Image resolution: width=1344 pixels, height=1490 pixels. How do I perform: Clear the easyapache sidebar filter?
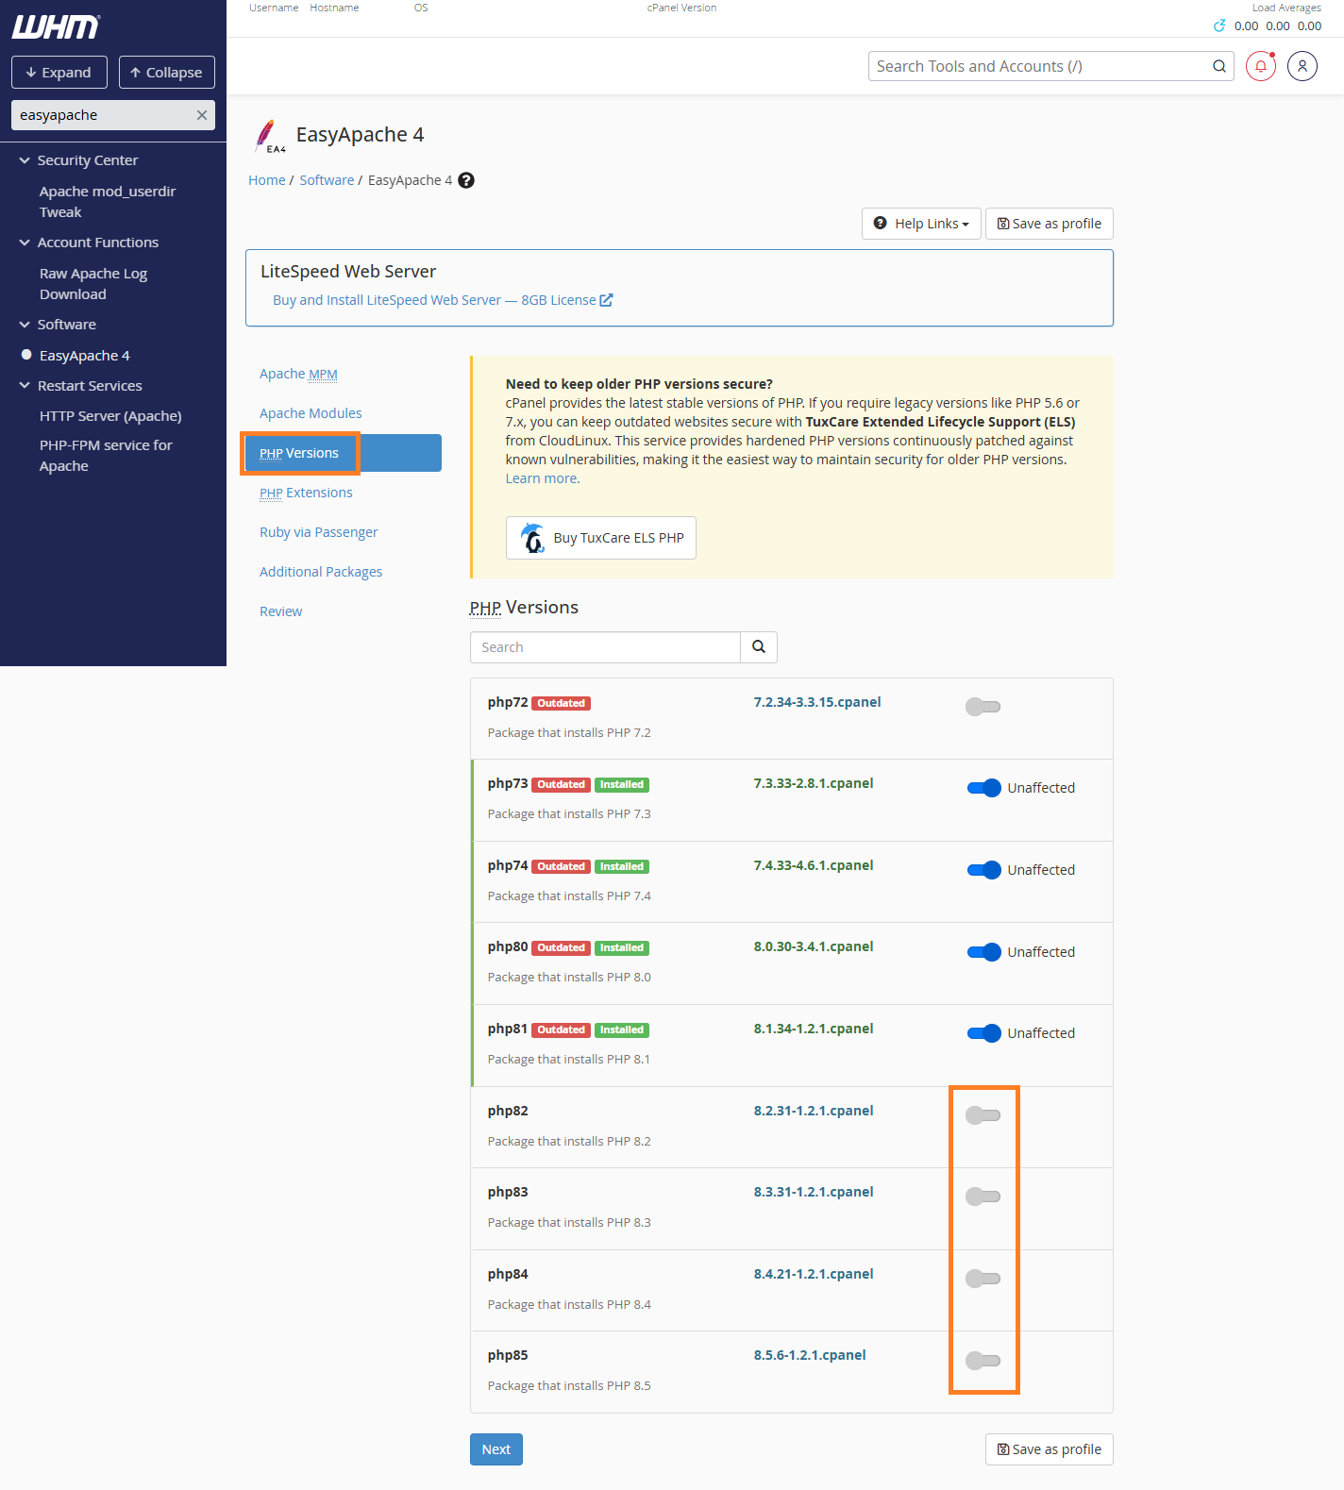(202, 115)
